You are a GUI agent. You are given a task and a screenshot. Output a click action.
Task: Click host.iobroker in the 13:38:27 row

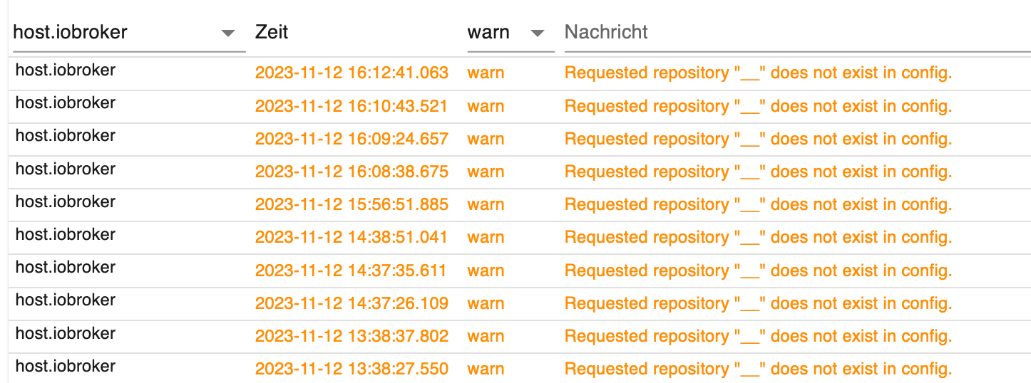point(66,367)
